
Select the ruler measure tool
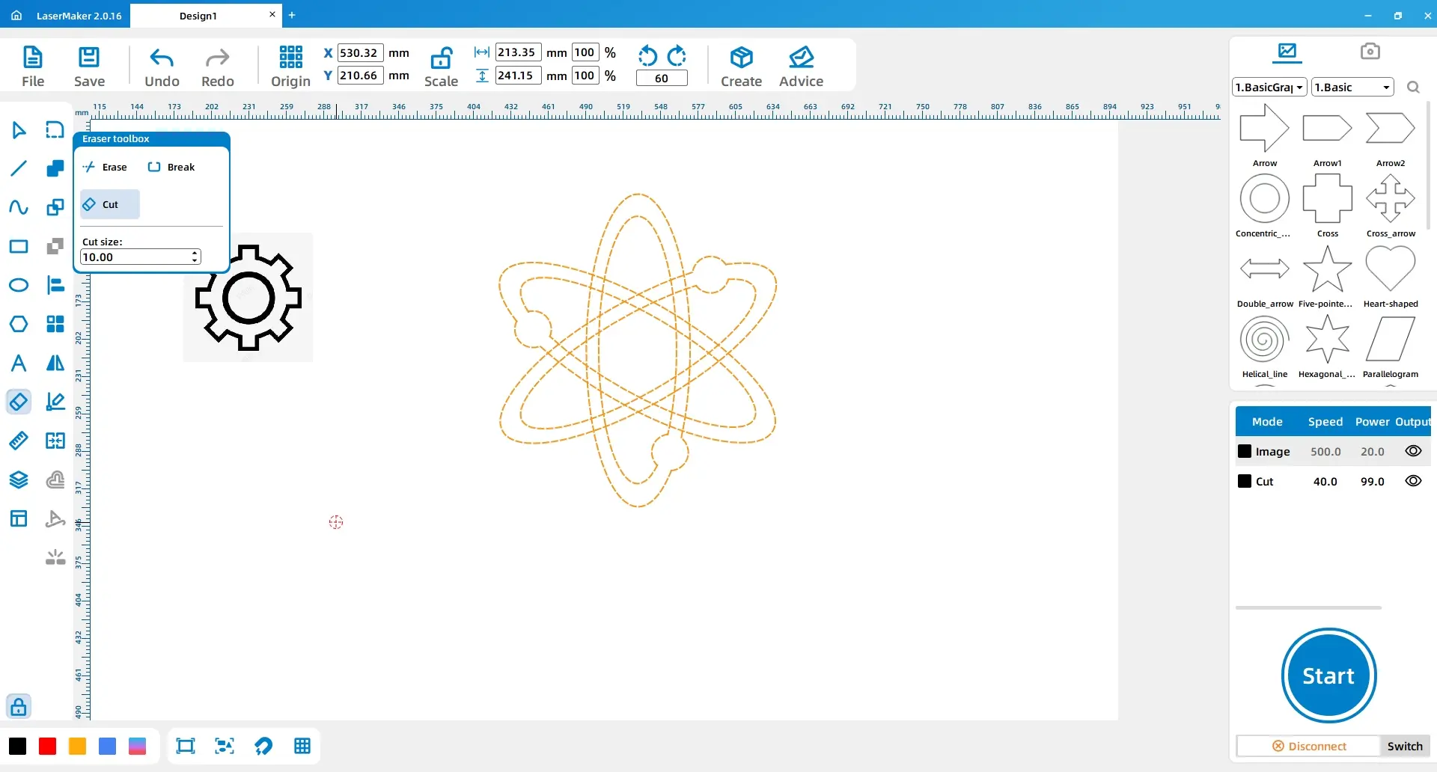19,441
